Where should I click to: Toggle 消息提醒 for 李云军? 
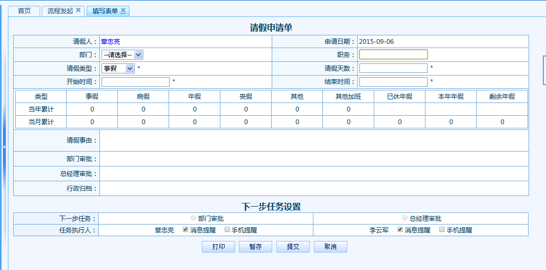point(400,230)
